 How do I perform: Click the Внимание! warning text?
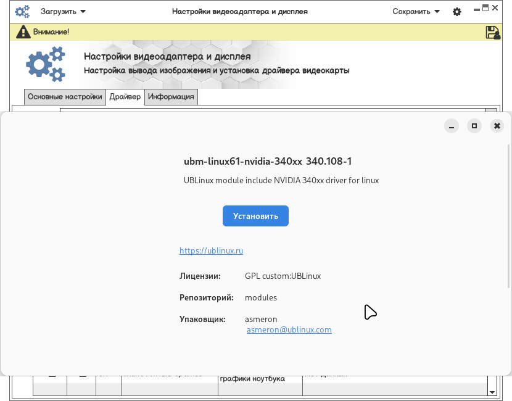51,32
